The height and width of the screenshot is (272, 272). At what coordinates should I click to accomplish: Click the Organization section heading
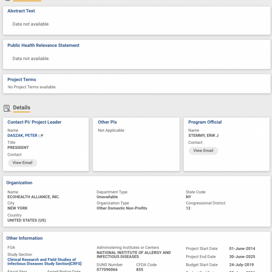coord(19,183)
